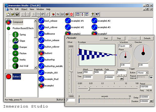Open the Trigger Button dropdown
This screenshot has width=156, height=112.
[147, 73]
